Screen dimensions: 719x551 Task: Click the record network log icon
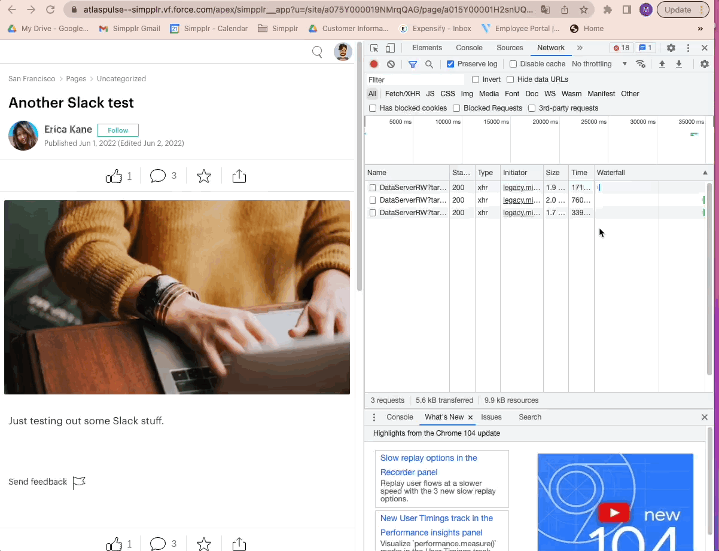[x=374, y=64]
